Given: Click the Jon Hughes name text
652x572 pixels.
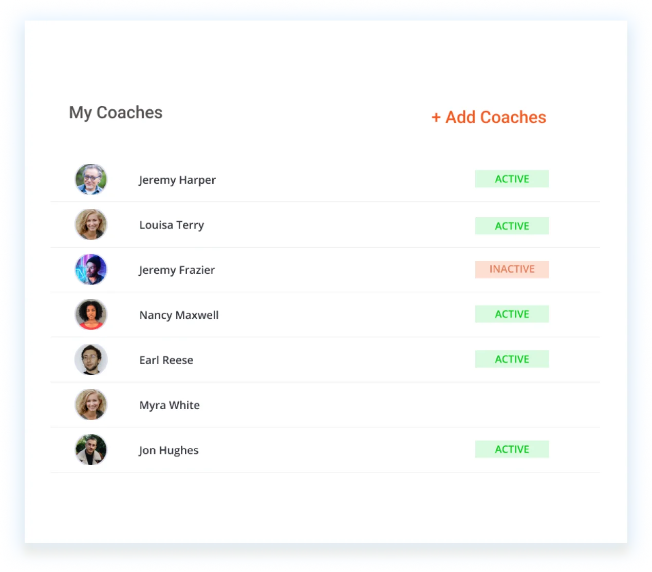Looking at the screenshot, I should tap(169, 450).
